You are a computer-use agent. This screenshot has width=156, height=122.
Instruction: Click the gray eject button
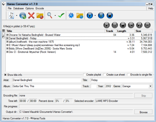click(x=147, y=25)
